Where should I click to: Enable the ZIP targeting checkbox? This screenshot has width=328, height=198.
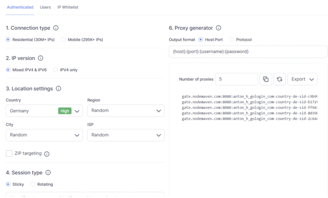click(x=9, y=154)
